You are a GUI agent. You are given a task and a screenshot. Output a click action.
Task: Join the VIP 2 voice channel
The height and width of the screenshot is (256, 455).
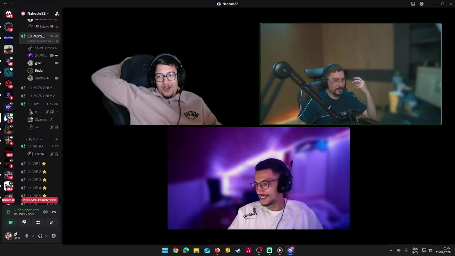(x=39, y=172)
